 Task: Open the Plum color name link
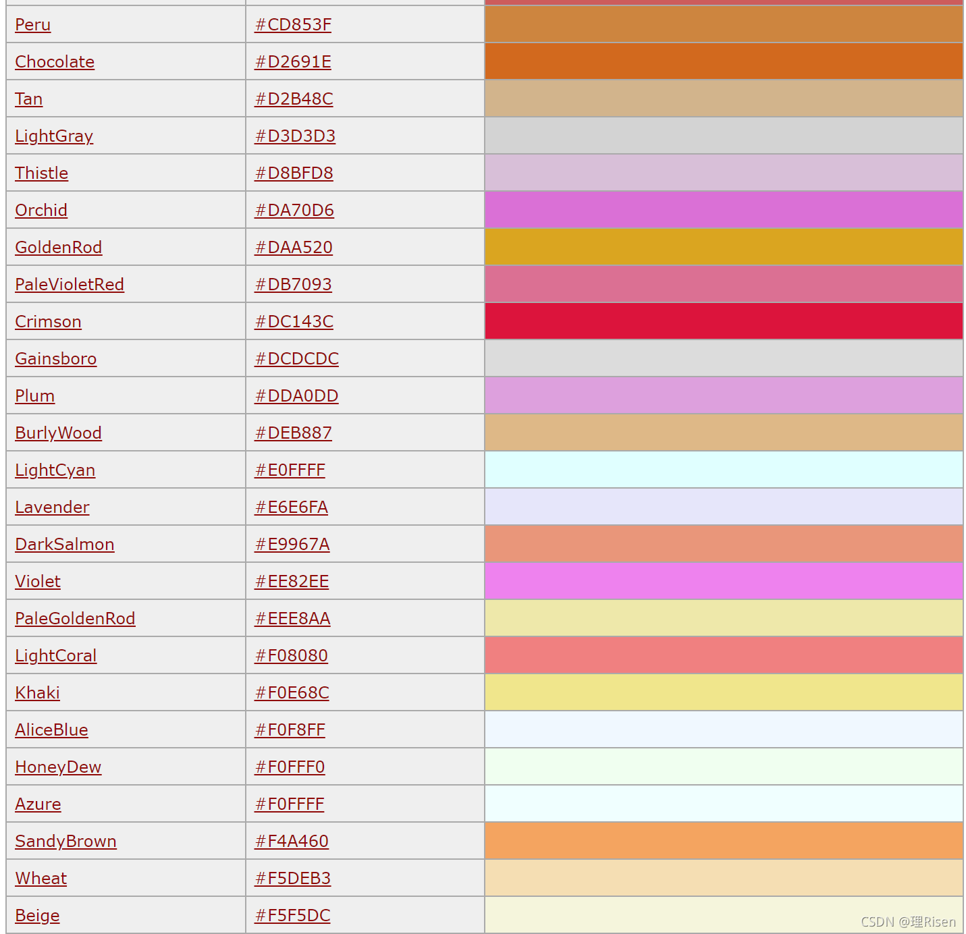point(35,396)
